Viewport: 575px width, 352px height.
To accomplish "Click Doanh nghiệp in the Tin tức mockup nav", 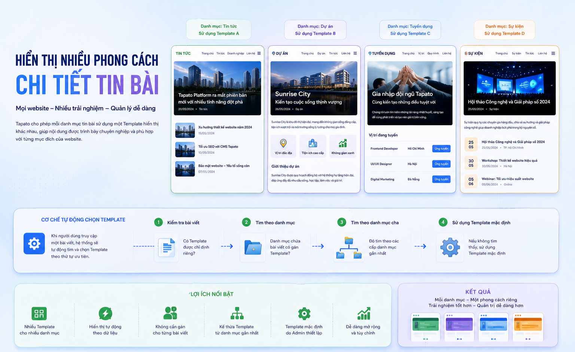I will click(x=235, y=53).
